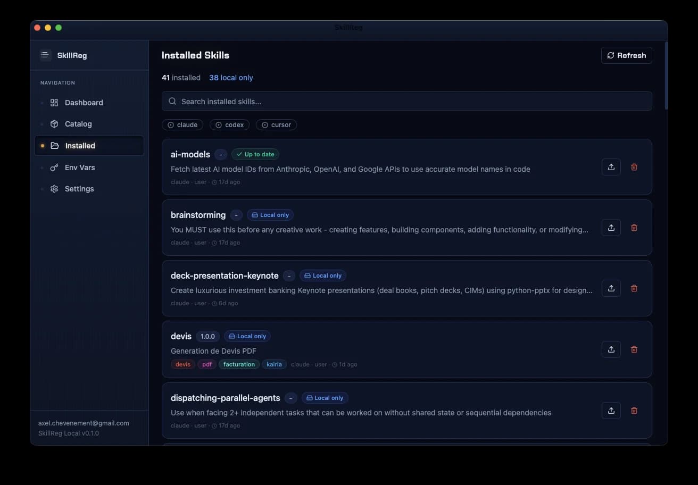Click the Refresh button

tap(626, 55)
